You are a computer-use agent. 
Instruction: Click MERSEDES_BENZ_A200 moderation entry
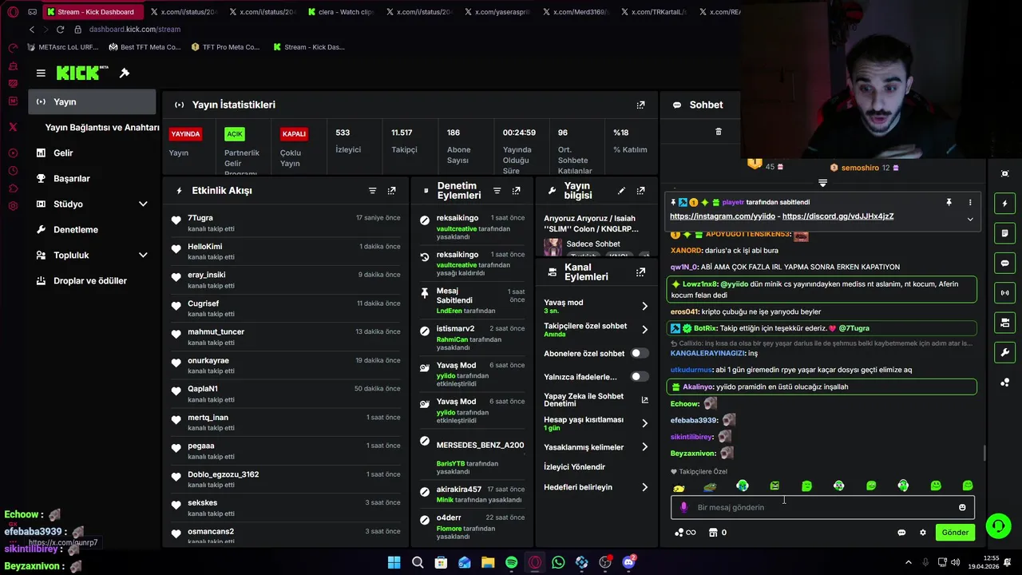tap(474, 454)
